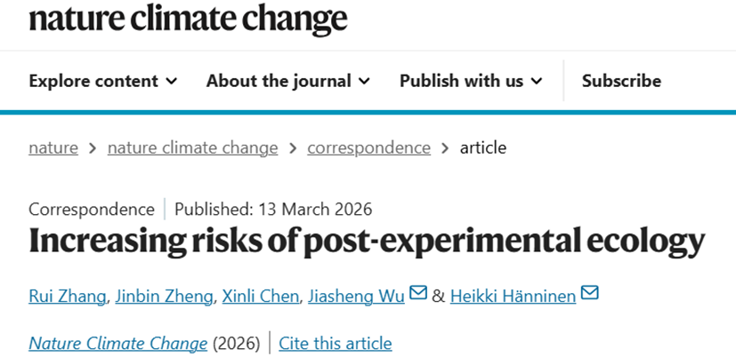Click author name Jiasheng Wu
Viewport: 736px width, 357px height.
pos(356,295)
